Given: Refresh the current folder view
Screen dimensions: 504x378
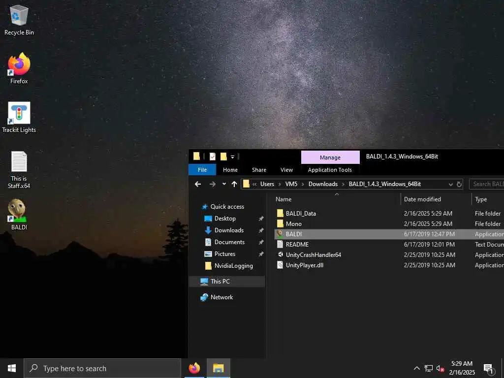Looking at the screenshot, I should 459,184.
